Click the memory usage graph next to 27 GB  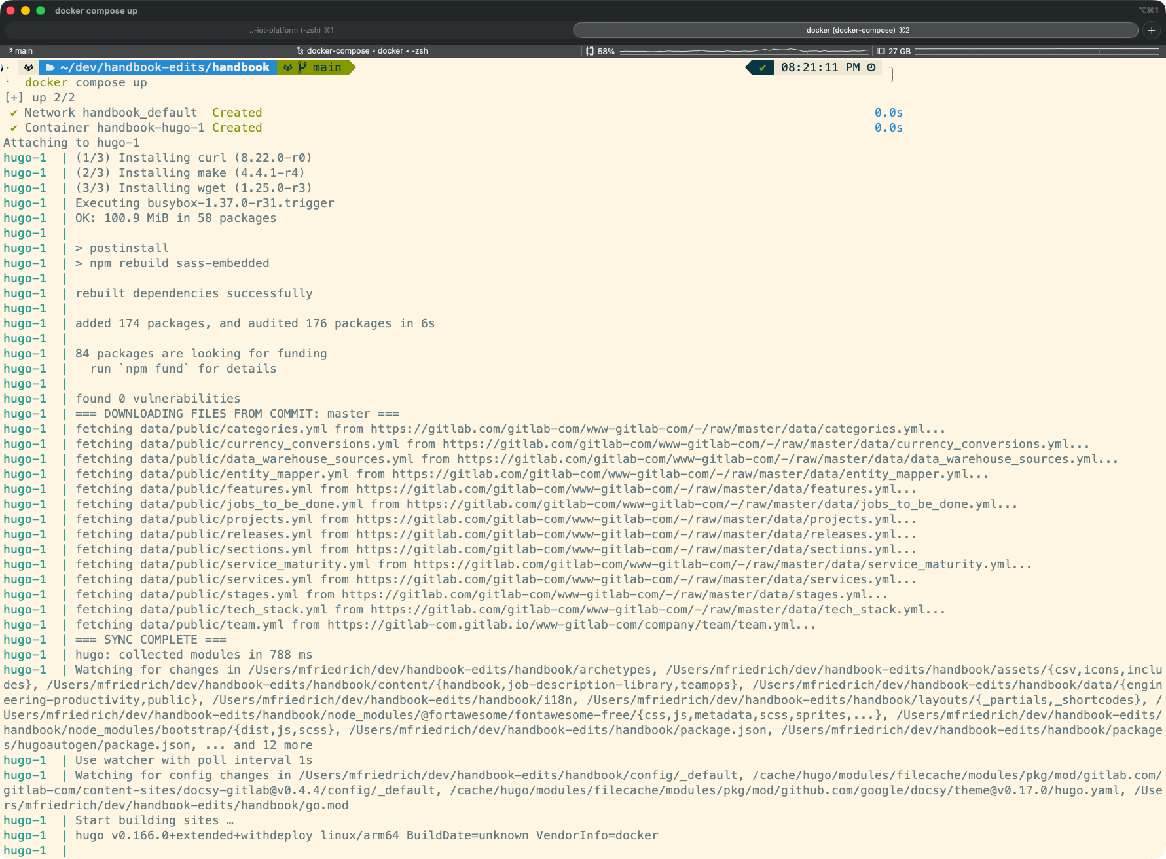[1037, 51]
